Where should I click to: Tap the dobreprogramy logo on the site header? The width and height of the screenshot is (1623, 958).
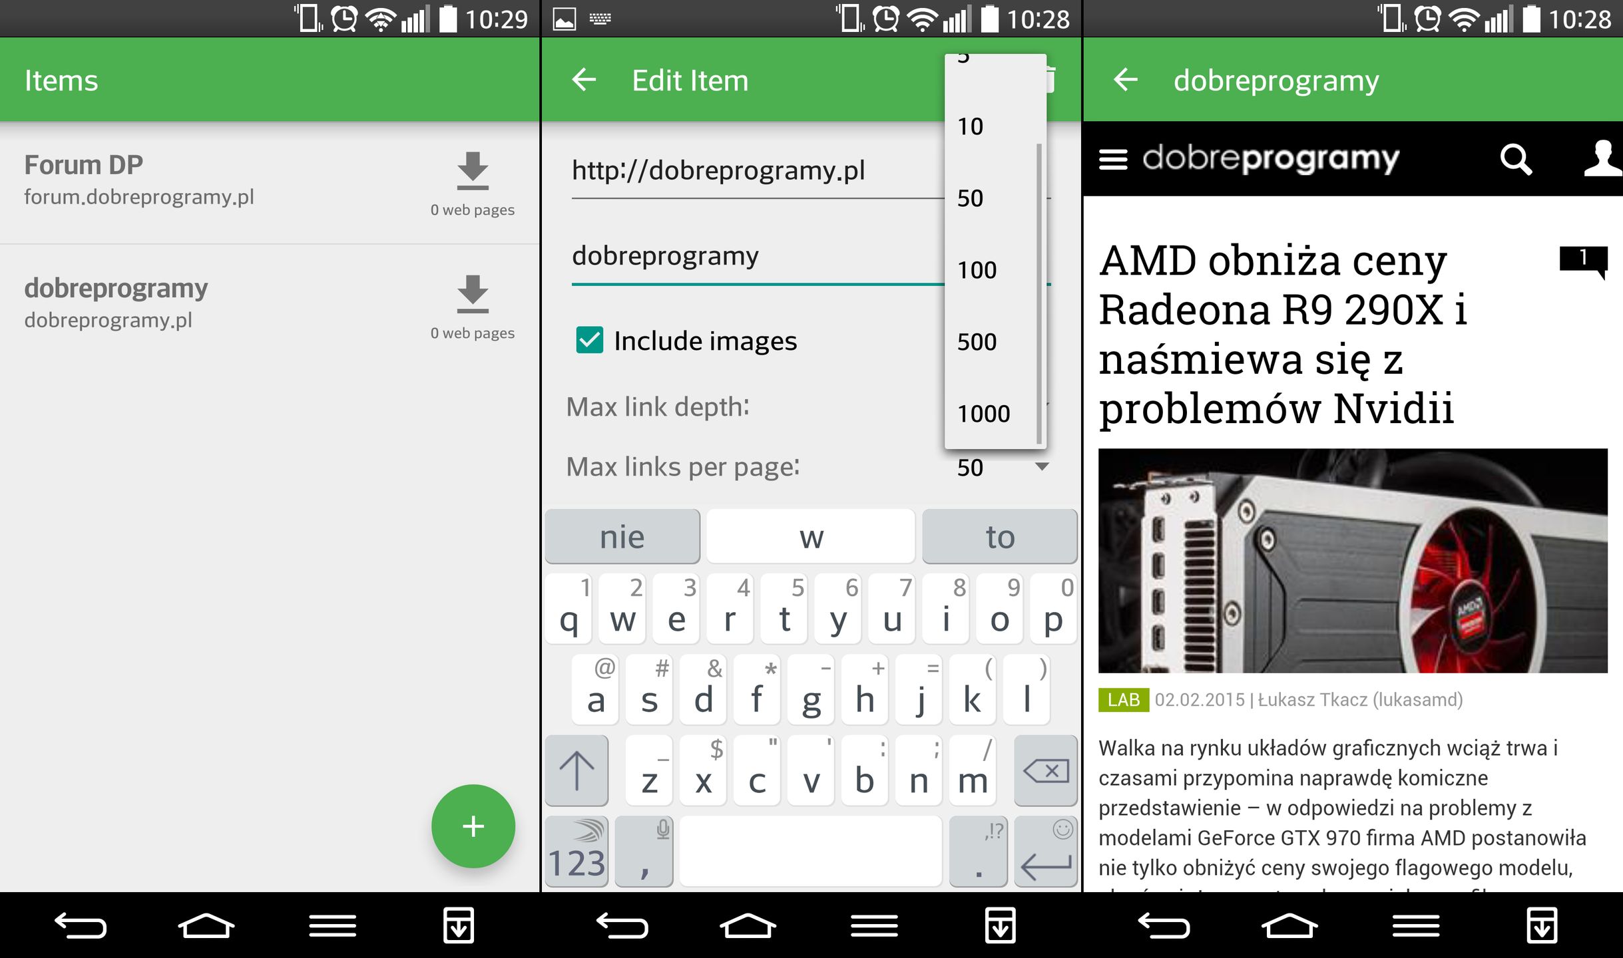[1271, 159]
